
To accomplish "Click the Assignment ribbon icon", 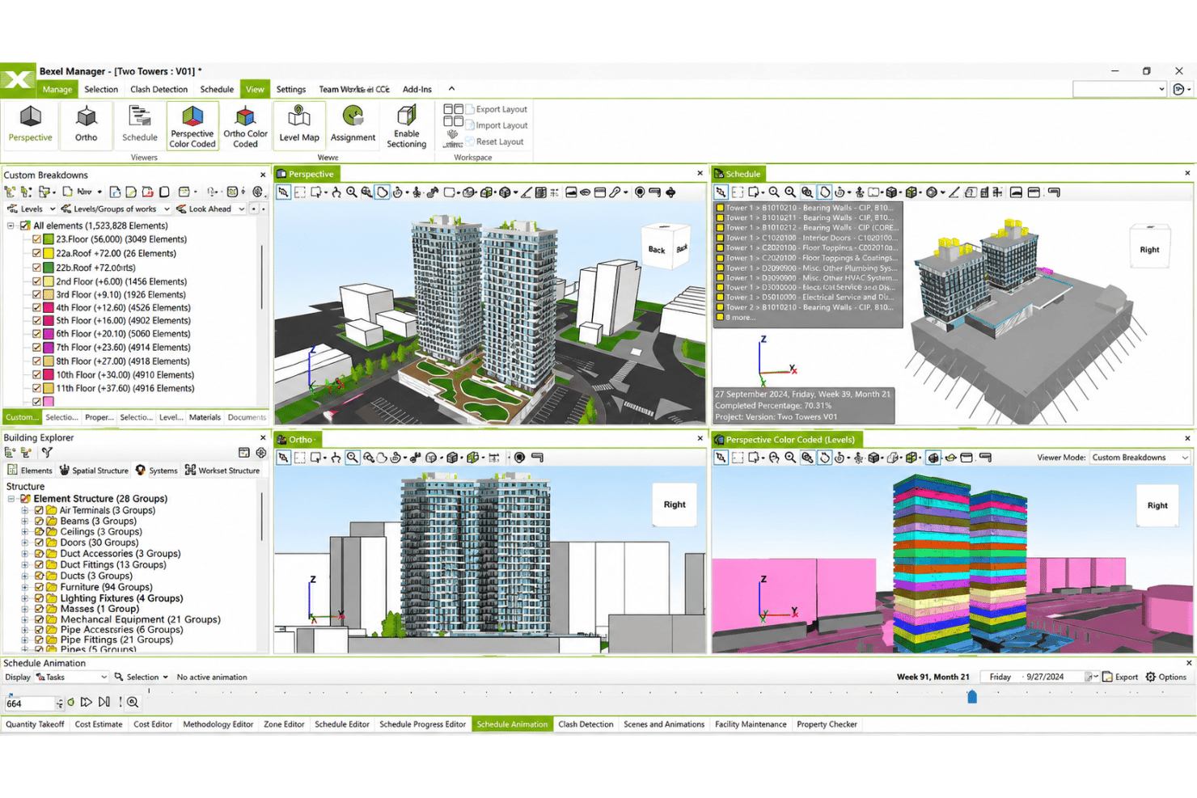I will coord(353,125).
